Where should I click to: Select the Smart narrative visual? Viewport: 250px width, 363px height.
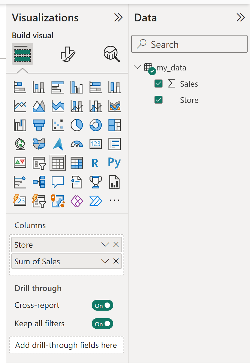pos(77,182)
